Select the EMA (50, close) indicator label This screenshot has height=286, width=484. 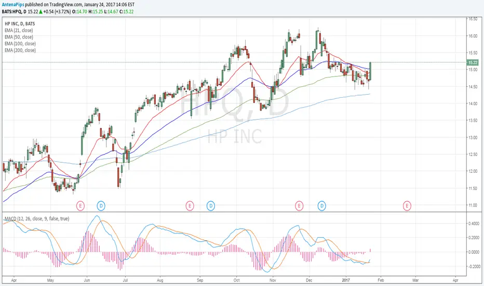19,37
